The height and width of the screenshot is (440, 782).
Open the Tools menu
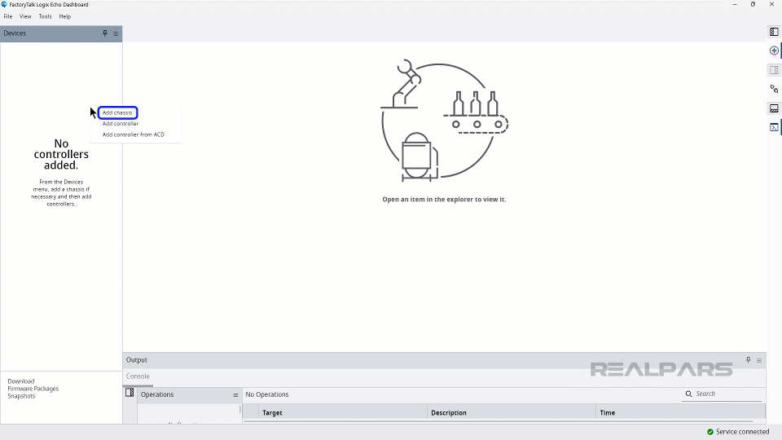tap(45, 16)
